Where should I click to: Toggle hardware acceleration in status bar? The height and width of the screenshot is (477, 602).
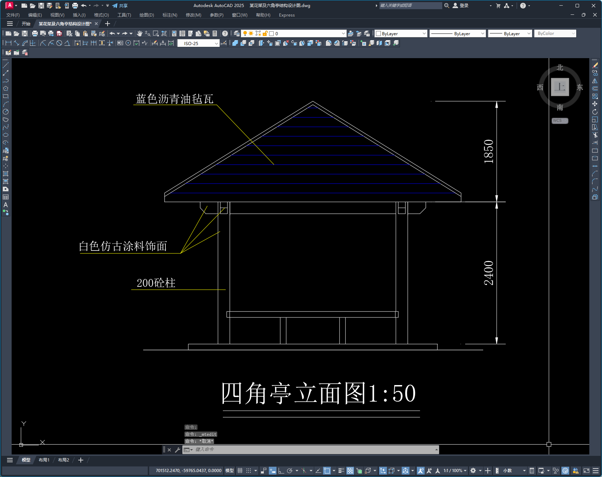click(x=565, y=471)
